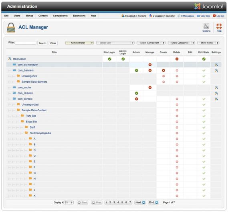
Task: Click the Next page arrow icon
Action: pos(143,203)
